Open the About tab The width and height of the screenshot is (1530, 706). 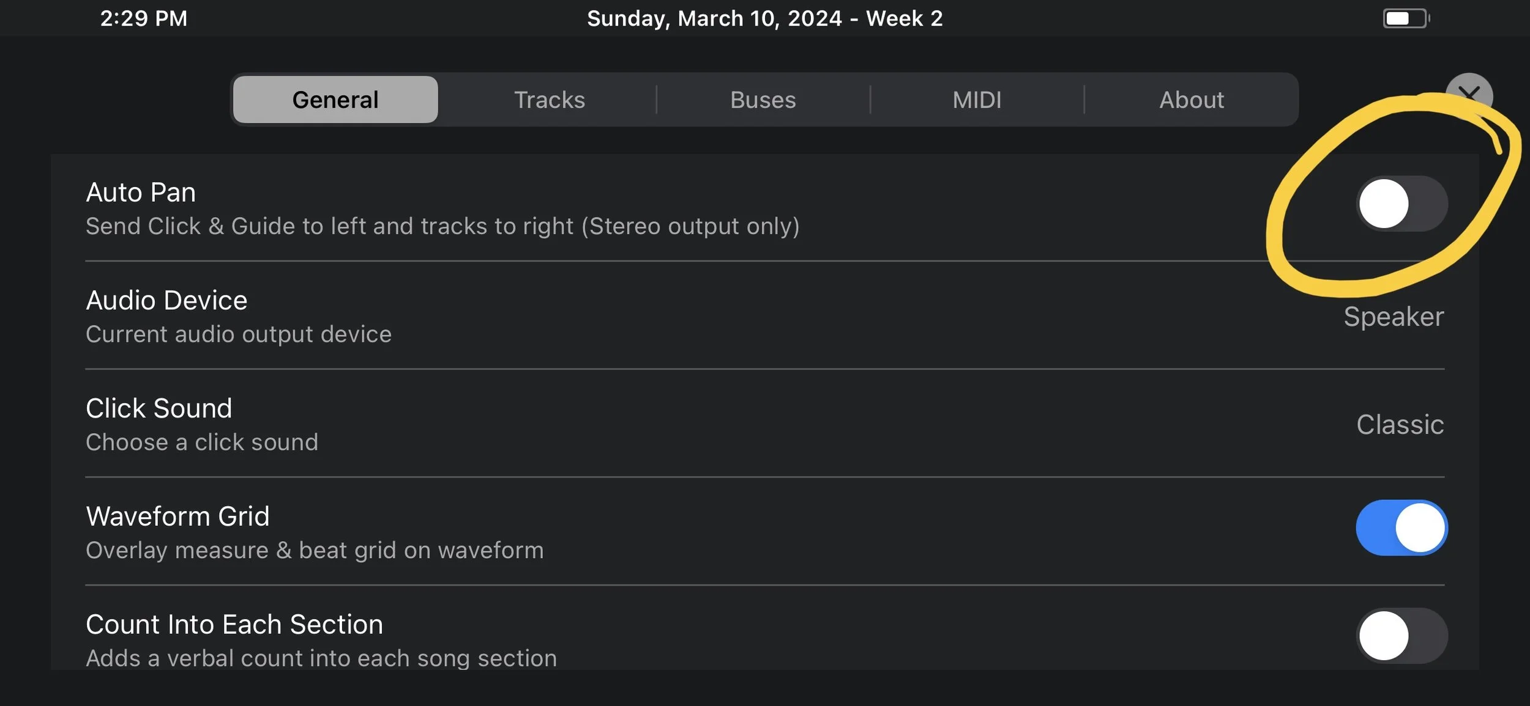pyautogui.click(x=1191, y=100)
